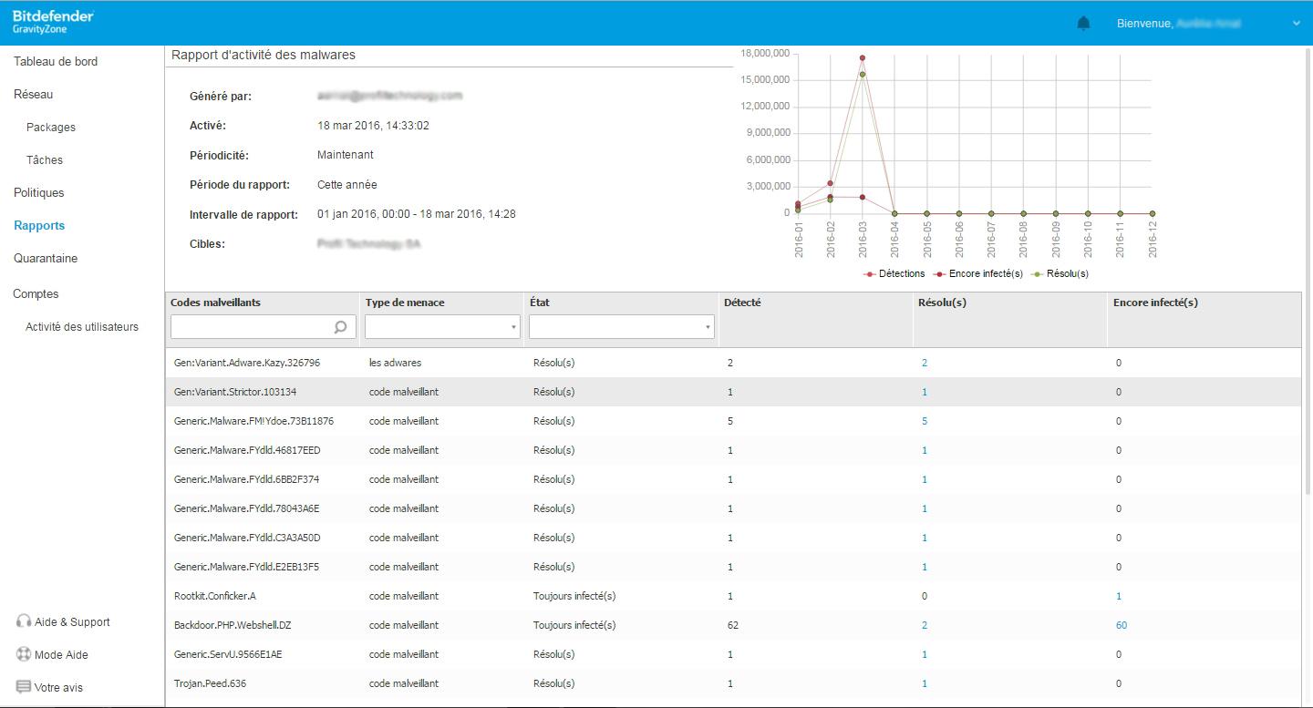Open Votre avis feedback icon

(24, 687)
